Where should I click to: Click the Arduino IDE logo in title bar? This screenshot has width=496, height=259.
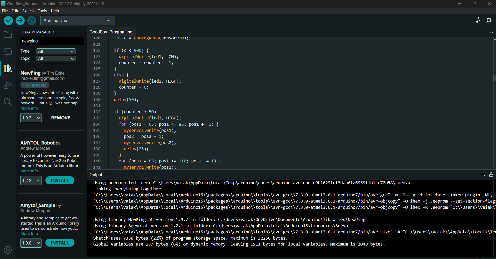(x=3, y=4)
